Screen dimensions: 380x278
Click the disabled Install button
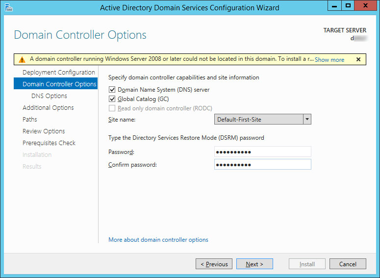tap(307, 264)
